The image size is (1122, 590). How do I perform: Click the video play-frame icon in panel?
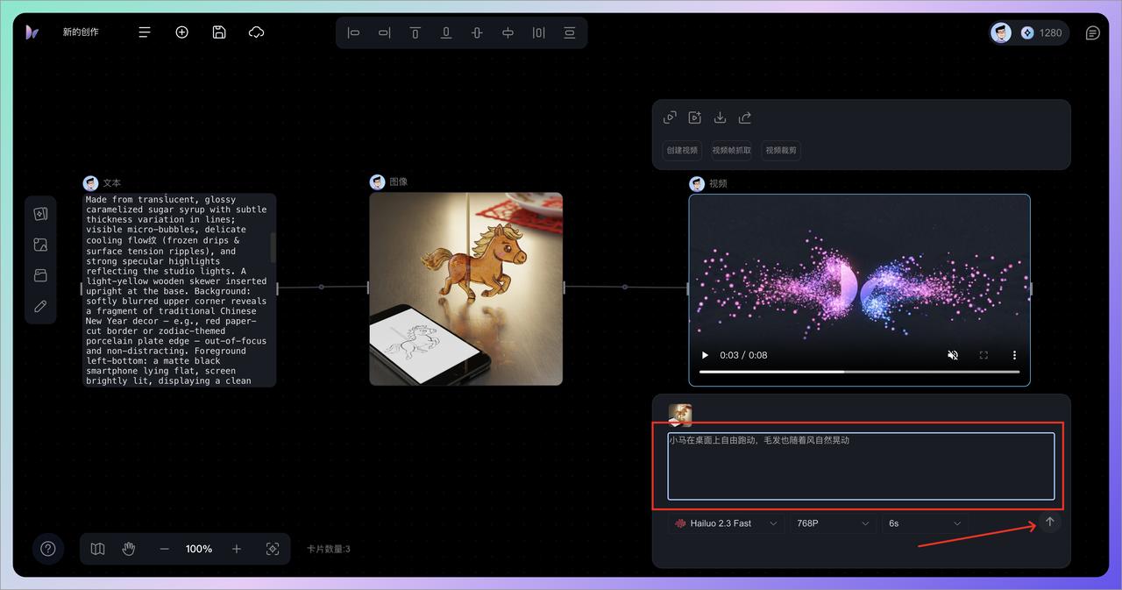tap(670, 117)
